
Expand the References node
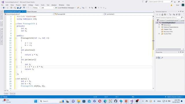(x=159, y=25)
